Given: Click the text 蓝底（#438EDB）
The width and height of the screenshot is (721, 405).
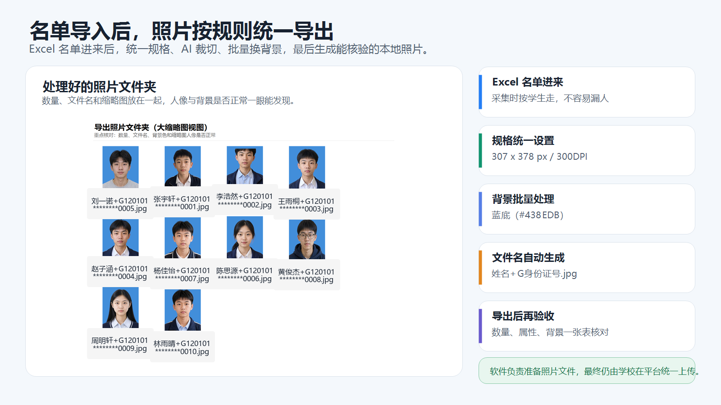Looking at the screenshot, I should (x=528, y=215).
